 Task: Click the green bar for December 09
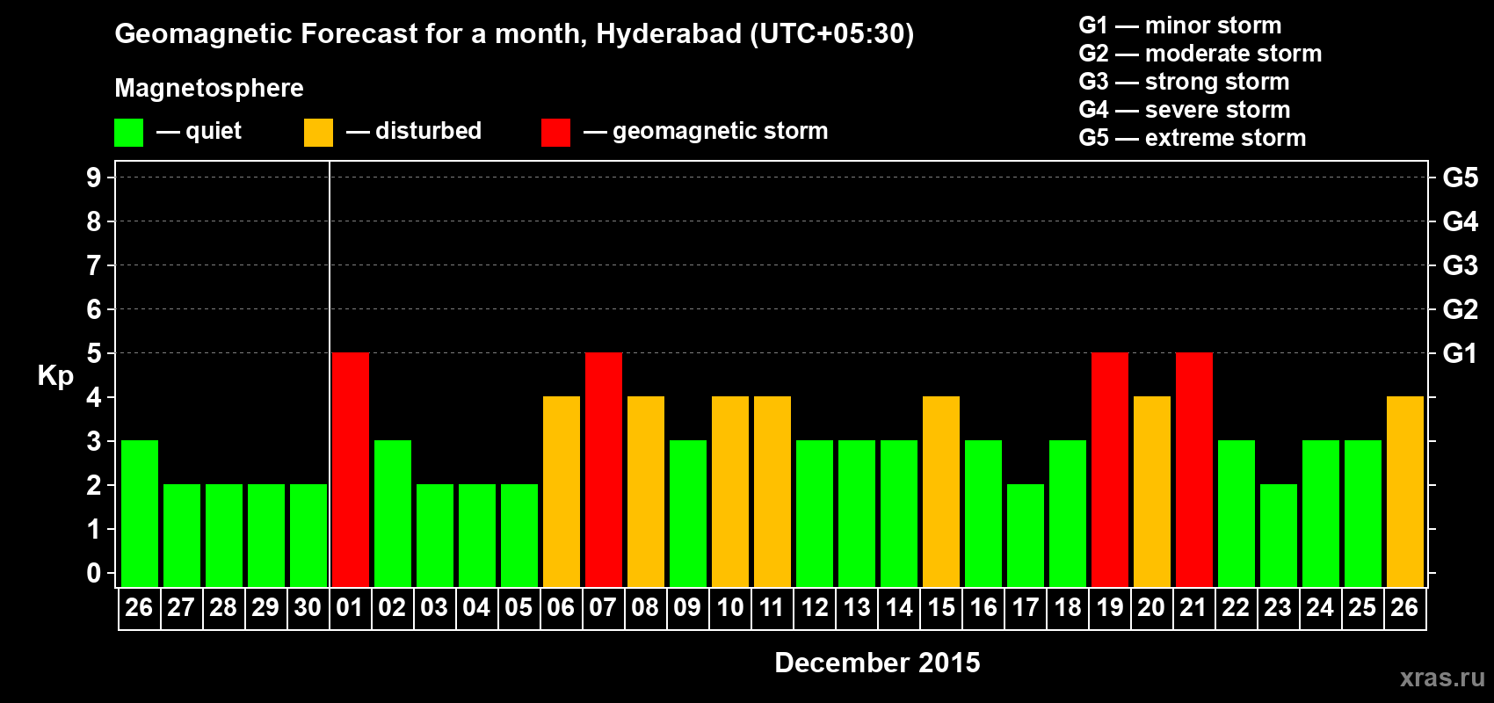688,514
